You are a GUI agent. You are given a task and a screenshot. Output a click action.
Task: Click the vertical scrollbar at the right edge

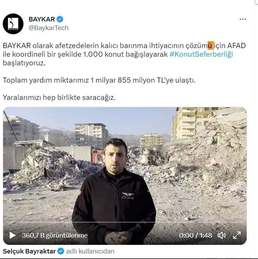click(256, 129)
